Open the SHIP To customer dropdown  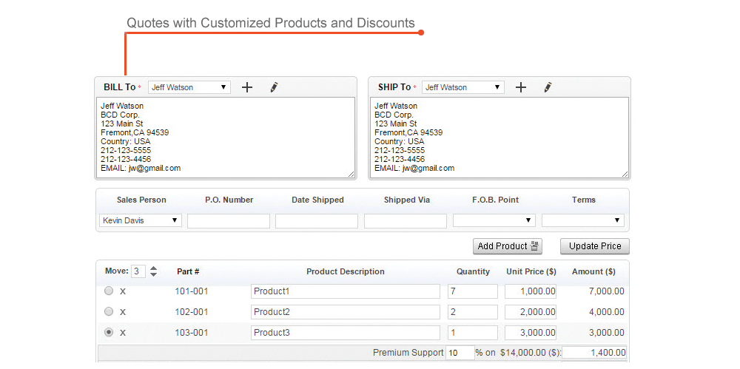tap(463, 87)
